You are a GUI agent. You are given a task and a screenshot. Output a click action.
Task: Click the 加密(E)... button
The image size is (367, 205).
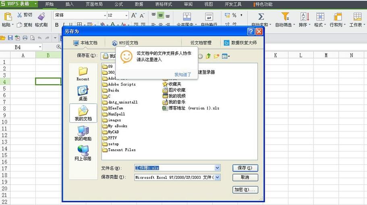pos(245,190)
